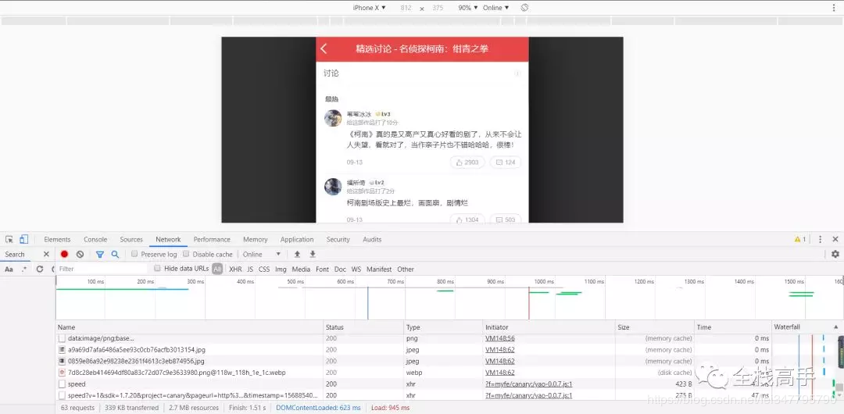The height and width of the screenshot is (414, 844).
Task: Open second commenter's avatar
Action: click(333, 186)
